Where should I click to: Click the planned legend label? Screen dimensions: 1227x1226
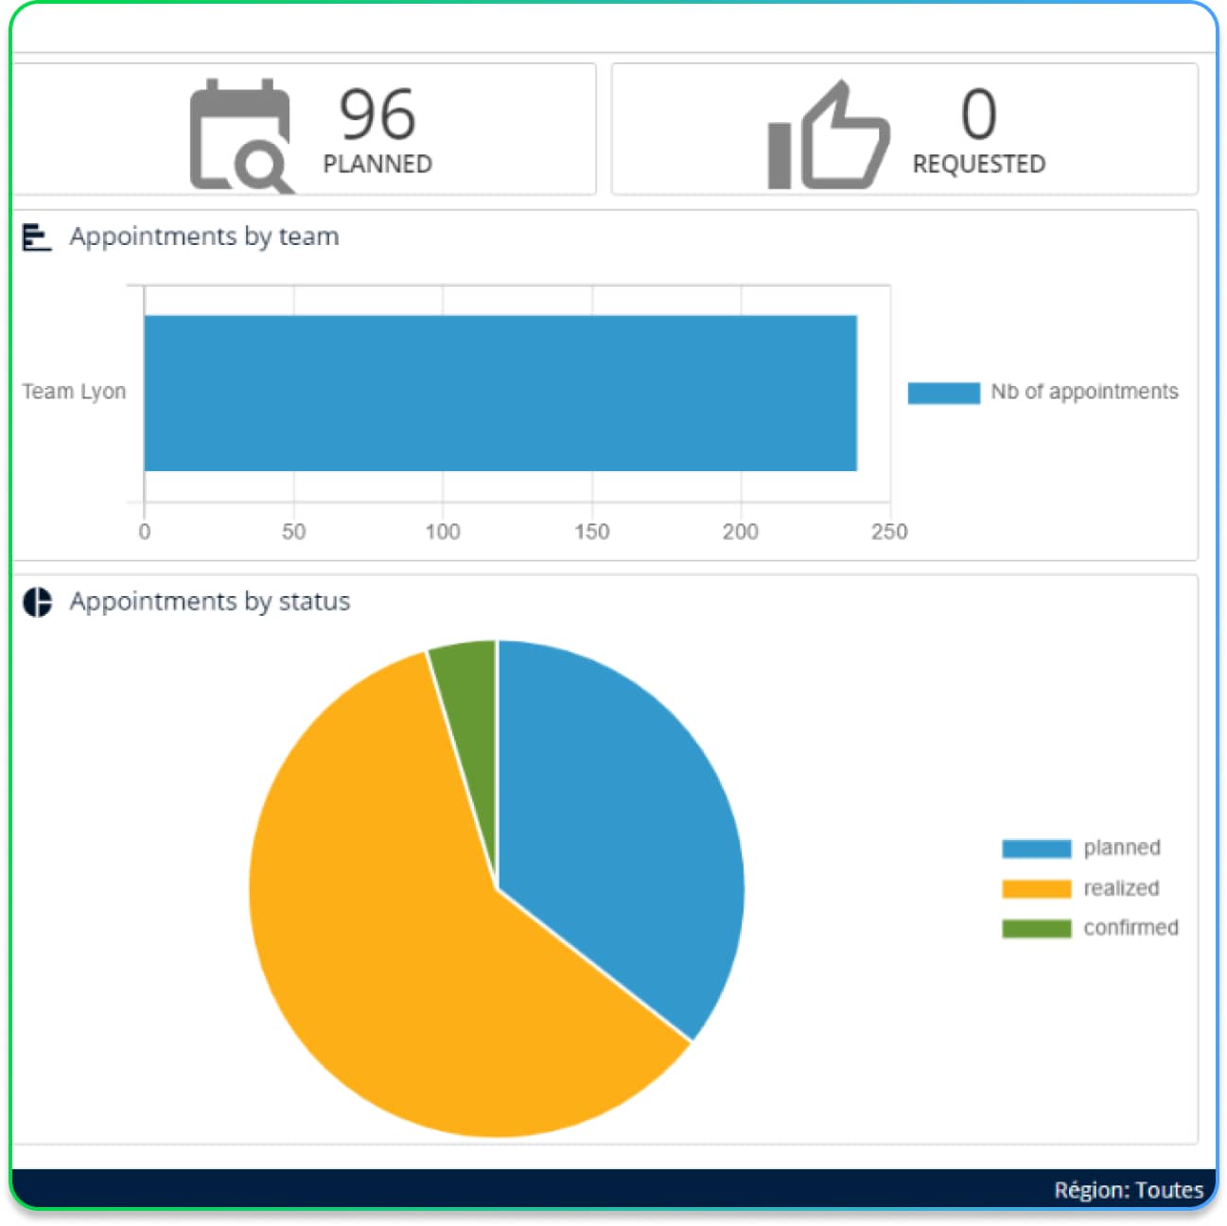pyautogui.click(x=1122, y=849)
